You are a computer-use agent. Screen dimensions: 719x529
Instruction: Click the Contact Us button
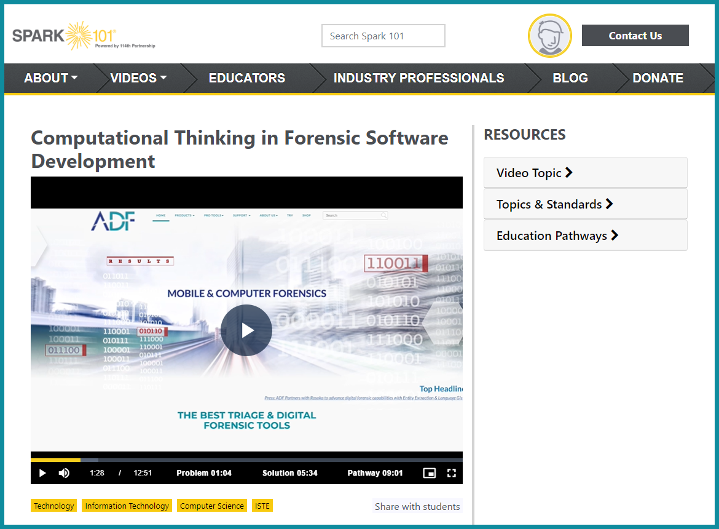click(635, 36)
